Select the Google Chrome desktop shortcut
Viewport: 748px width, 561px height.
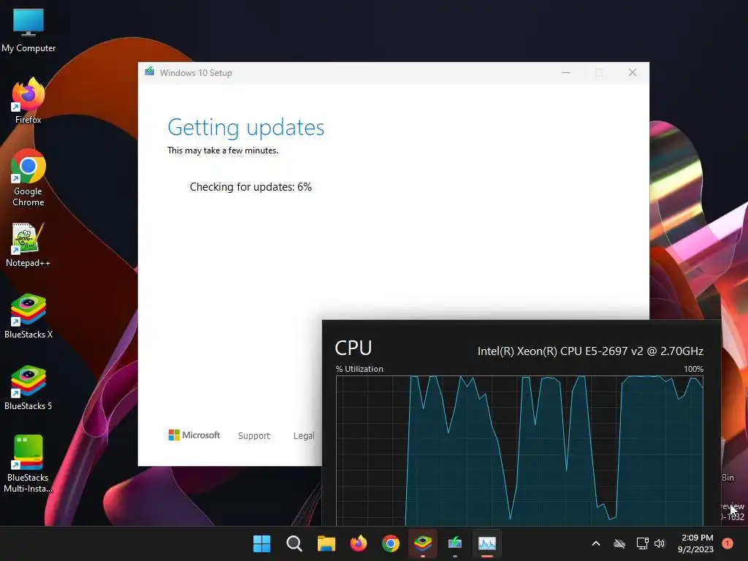[28, 178]
